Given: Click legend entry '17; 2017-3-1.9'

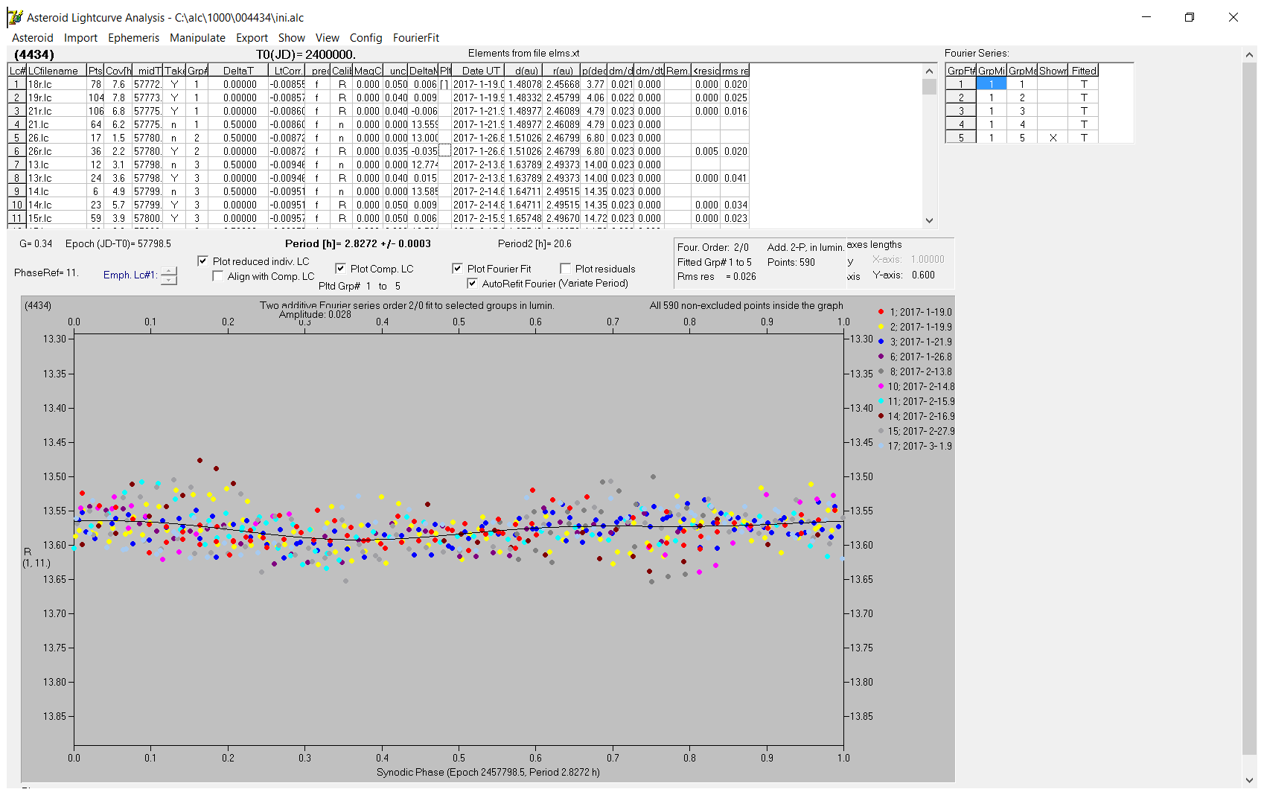Looking at the screenshot, I should (x=919, y=446).
